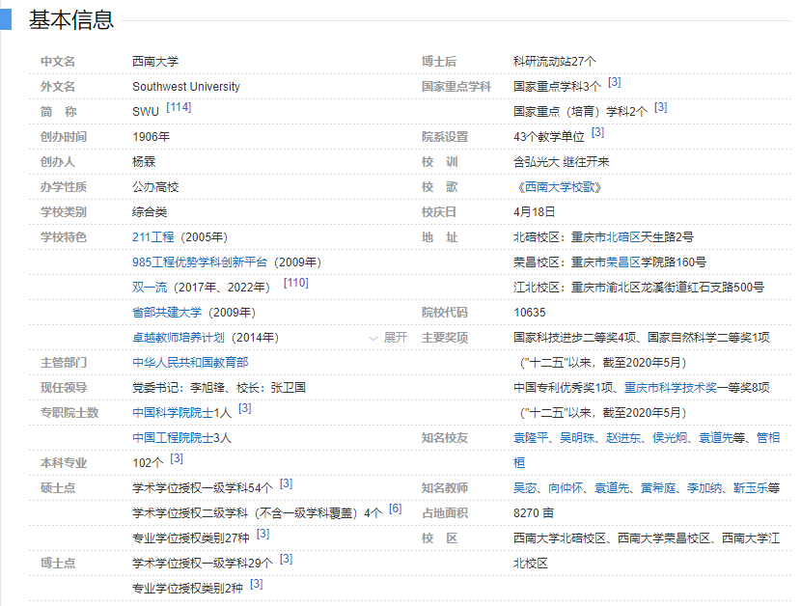
Task: Click reference [6] after 学术学位授权二级学科
Action: click(395, 510)
